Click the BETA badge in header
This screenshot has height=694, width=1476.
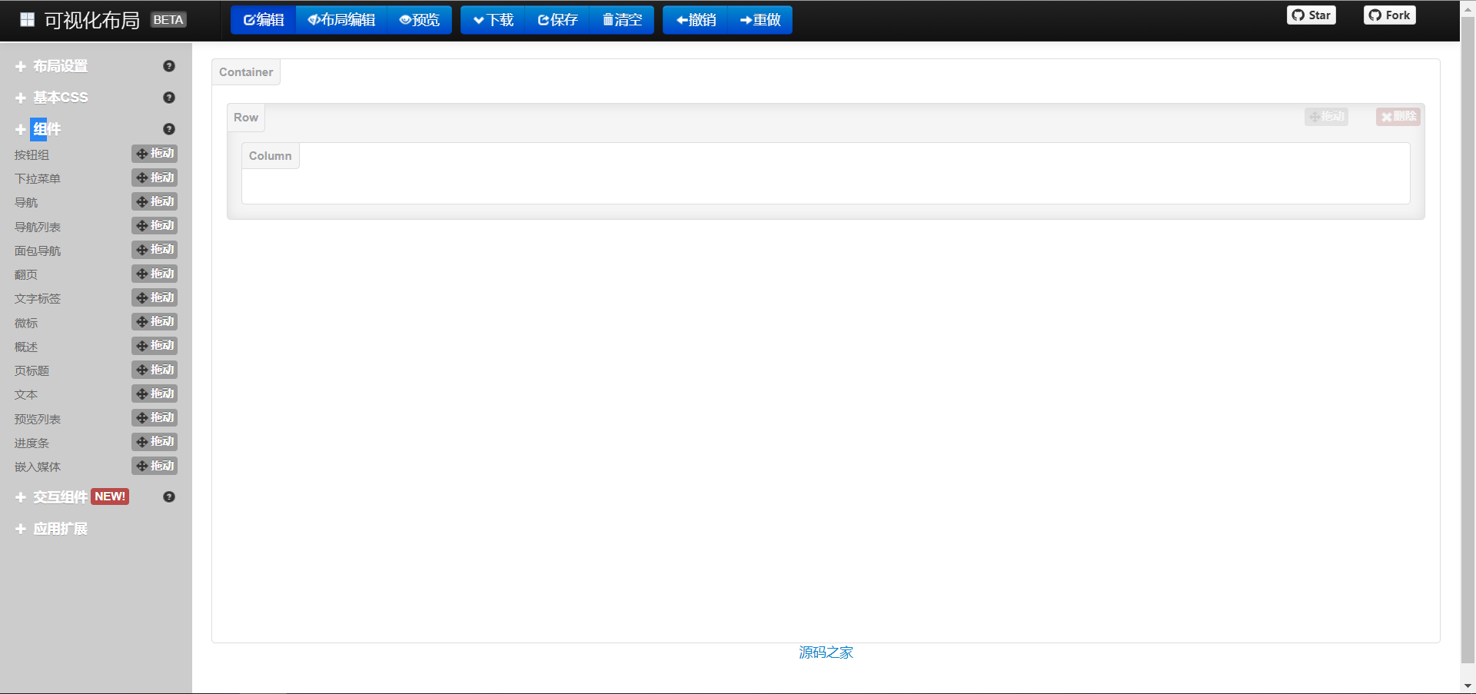click(168, 20)
